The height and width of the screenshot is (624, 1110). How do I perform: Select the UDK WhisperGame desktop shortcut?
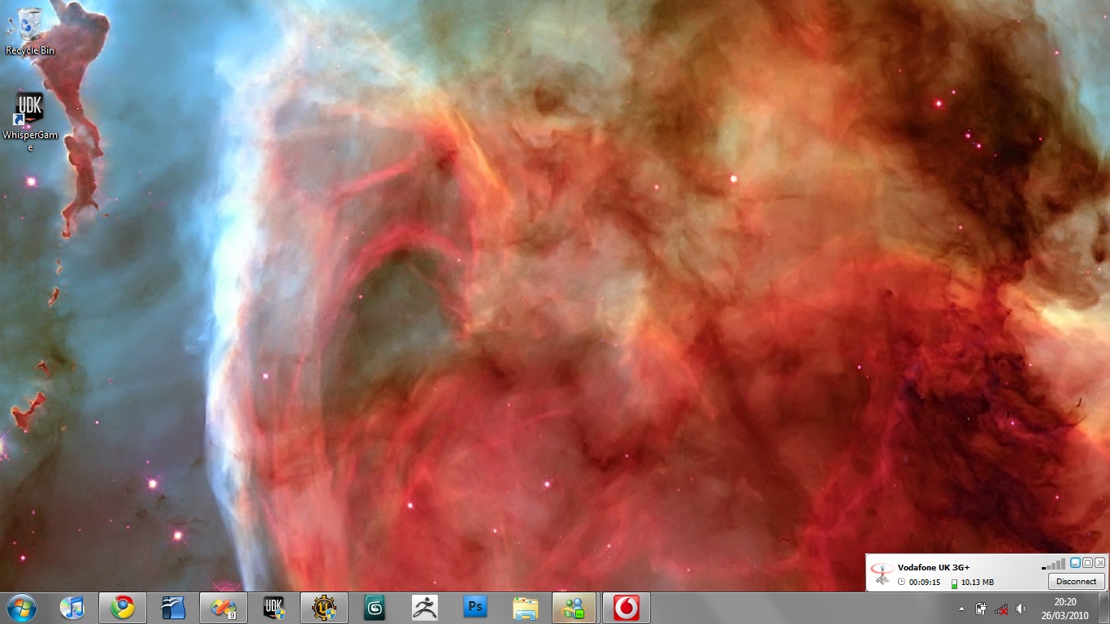pos(30,122)
